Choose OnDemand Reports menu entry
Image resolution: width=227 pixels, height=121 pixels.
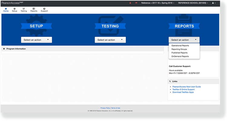(180, 56)
